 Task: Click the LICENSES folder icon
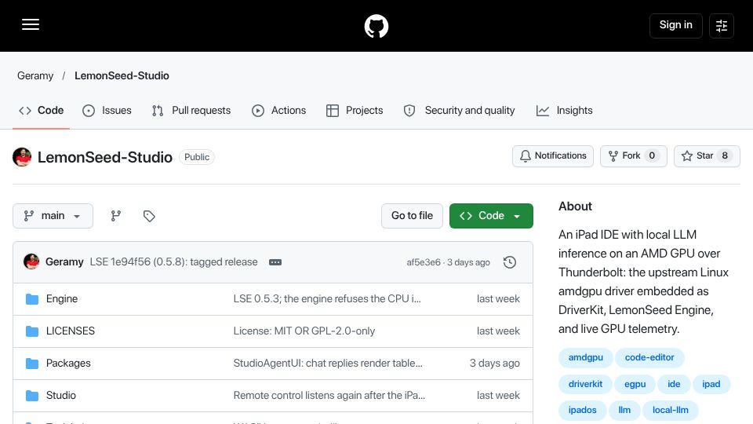[32, 331]
